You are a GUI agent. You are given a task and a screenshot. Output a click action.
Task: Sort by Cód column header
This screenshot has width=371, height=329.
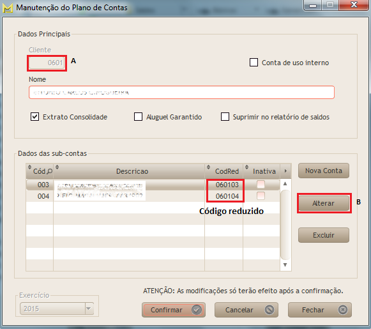(x=40, y=171)
